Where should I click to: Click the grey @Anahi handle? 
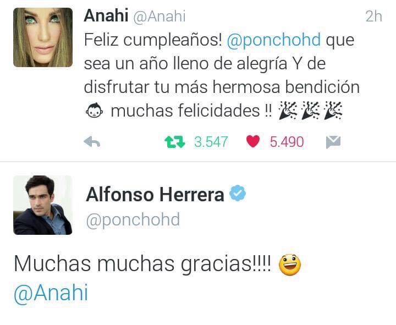click(x=159, y=16)
